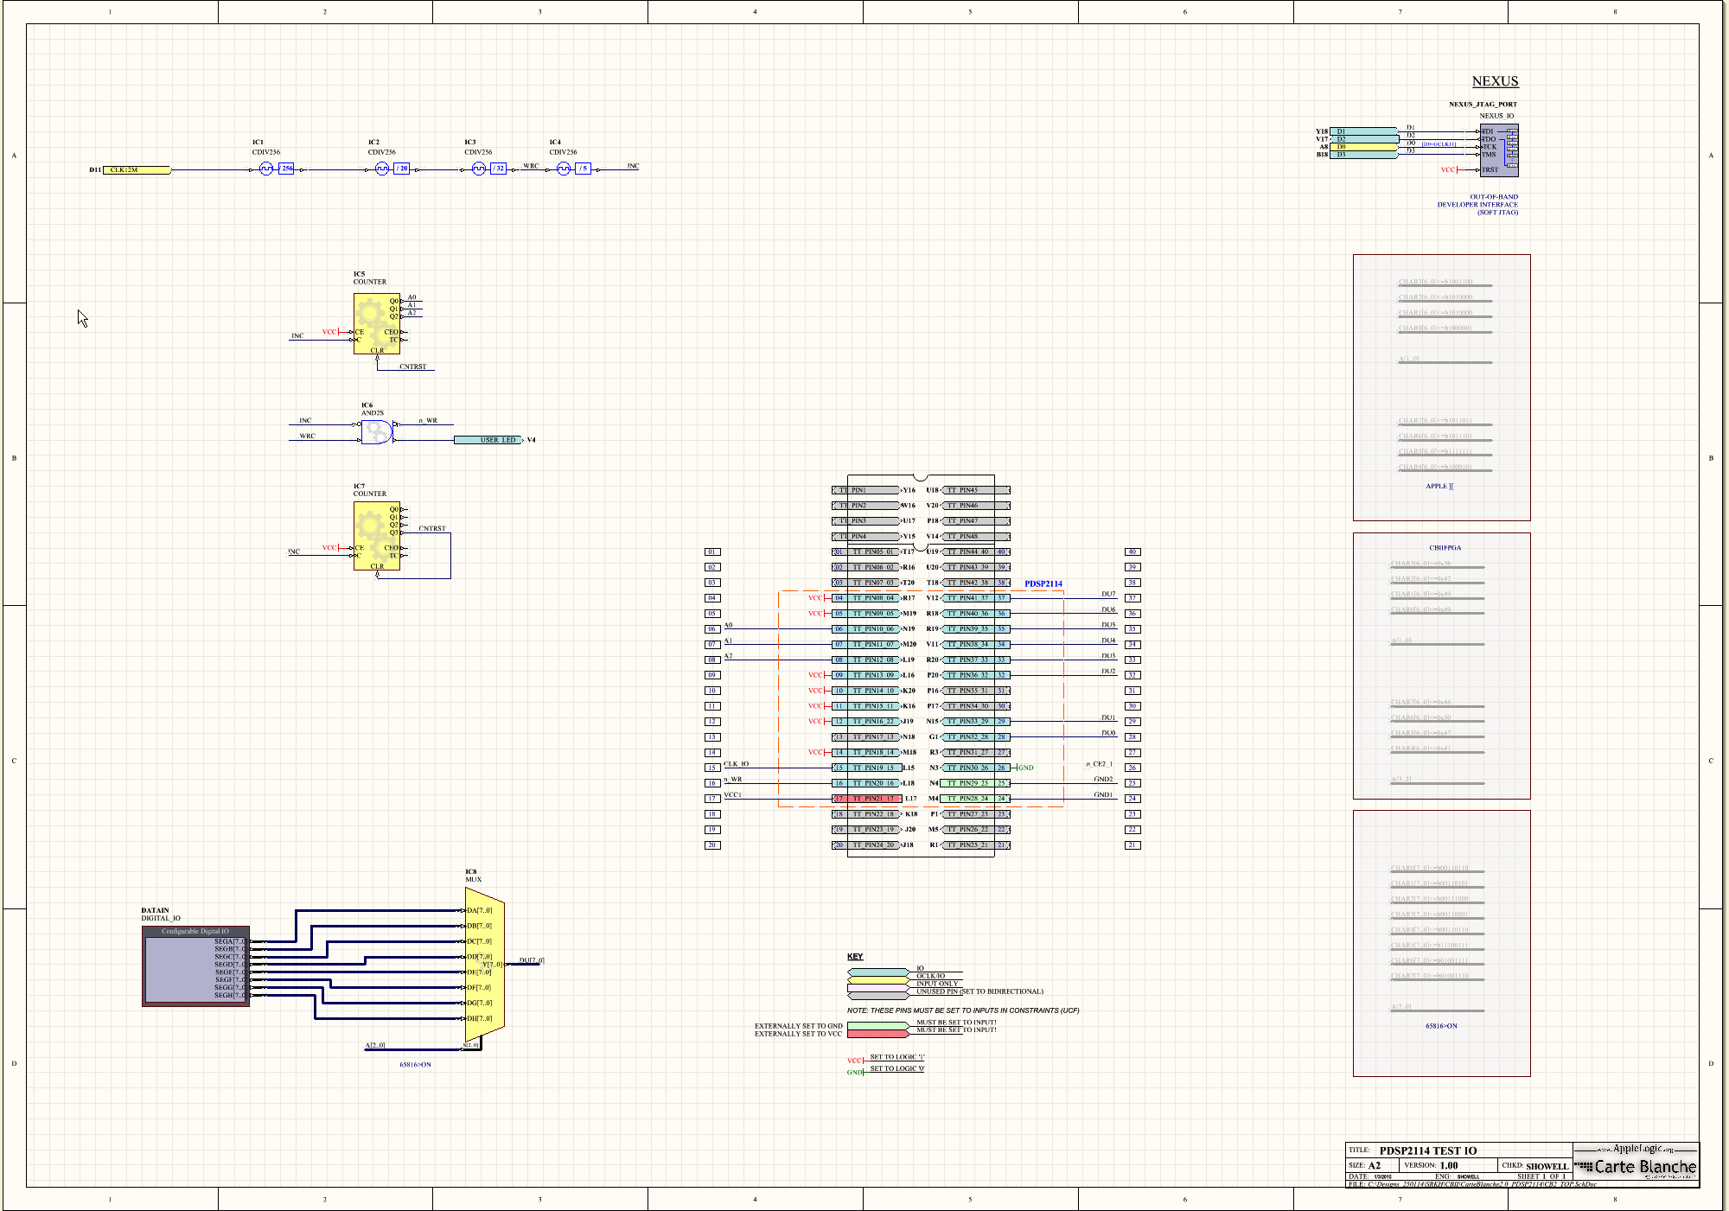Click the green EXTERNALLY SET TO GND swatch
This screenshot has width=1729, height=1211.
pyautogui.click(x=878, y=1026)
